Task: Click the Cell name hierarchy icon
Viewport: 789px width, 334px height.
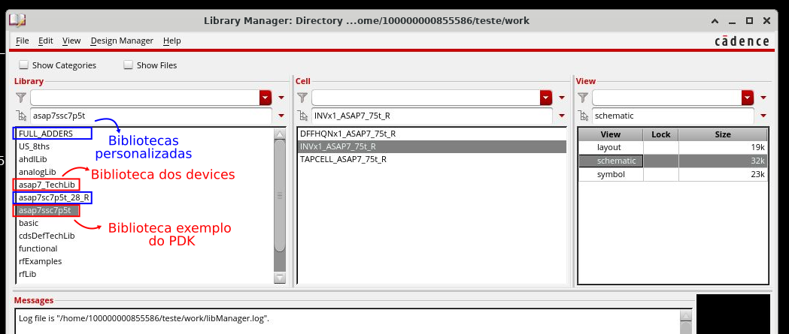Action: [x=302, y=116]
